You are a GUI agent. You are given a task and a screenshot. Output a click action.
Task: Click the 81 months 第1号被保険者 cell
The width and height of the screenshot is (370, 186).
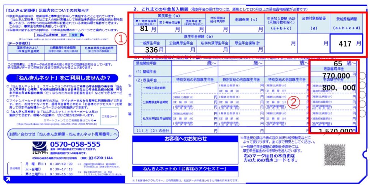point(145,29)
